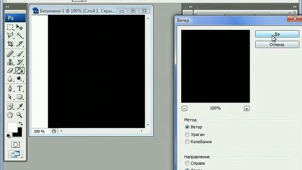Image resolution: width=302 pixels, height=170 pixels.
Task: Reset default foreground and background colors
Action: tap(8, 136)
